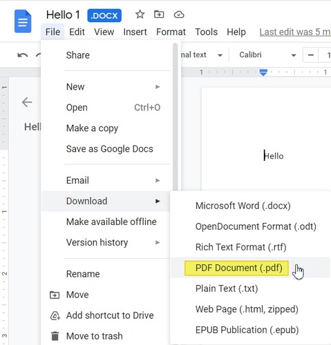
Task: Select Make a copy
Action: [x=106, y=128]
